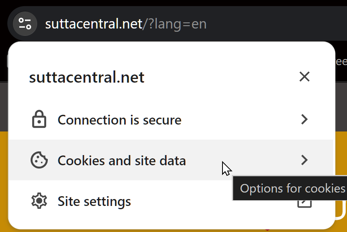Close the suttacentral.net site info popup
Viewport: 347px width, 232px height.
[x=304, y=77]
